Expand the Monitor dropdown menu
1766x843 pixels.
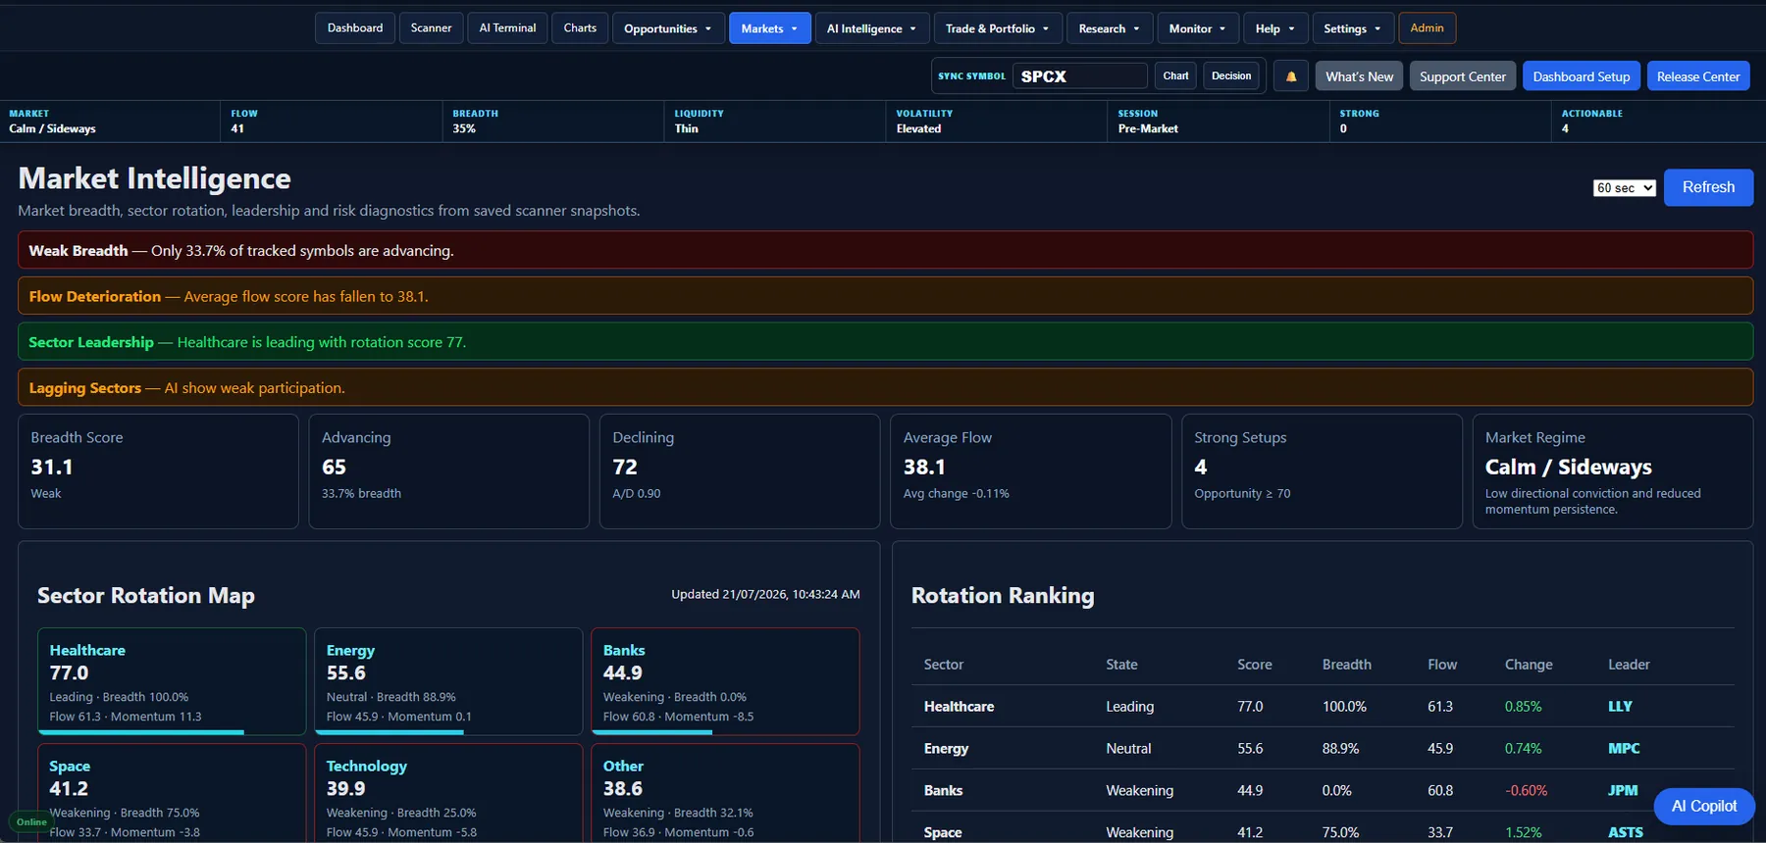[1197, 28]
